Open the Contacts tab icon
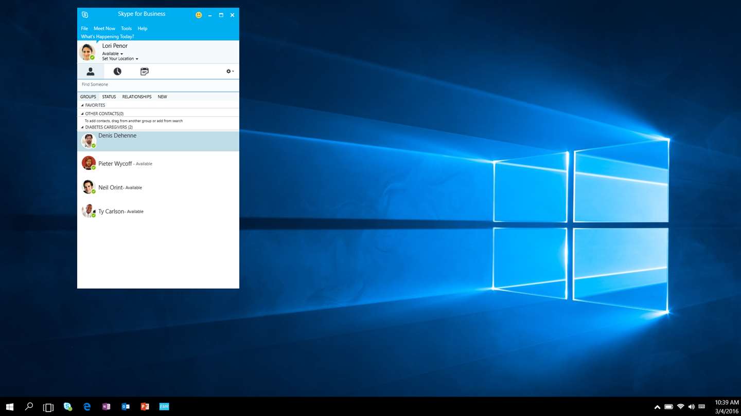This screenshot has width=741, height=416. tap(91, 71)
